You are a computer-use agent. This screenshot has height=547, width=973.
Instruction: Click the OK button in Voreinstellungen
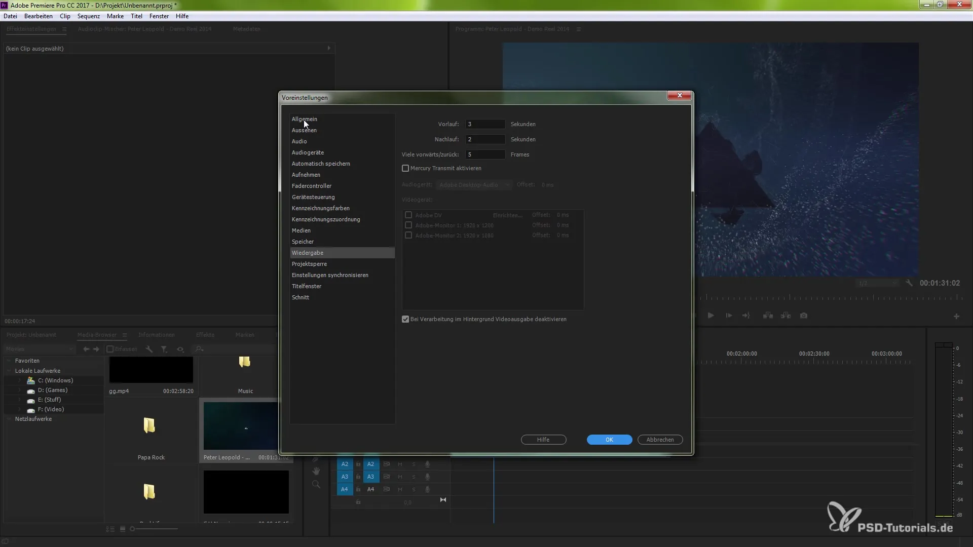click(610, 440)
